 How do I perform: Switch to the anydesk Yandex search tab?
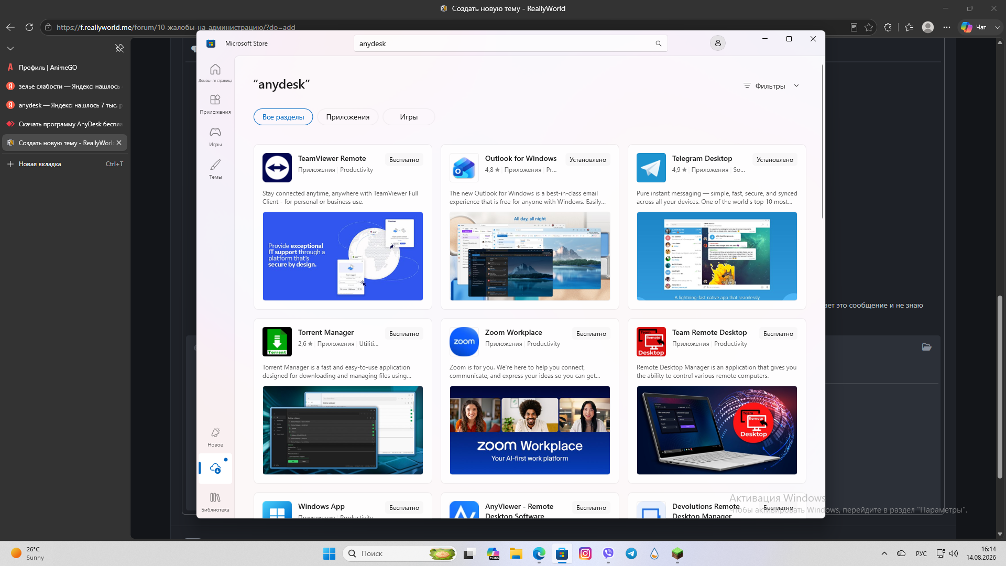click(65, 105)
